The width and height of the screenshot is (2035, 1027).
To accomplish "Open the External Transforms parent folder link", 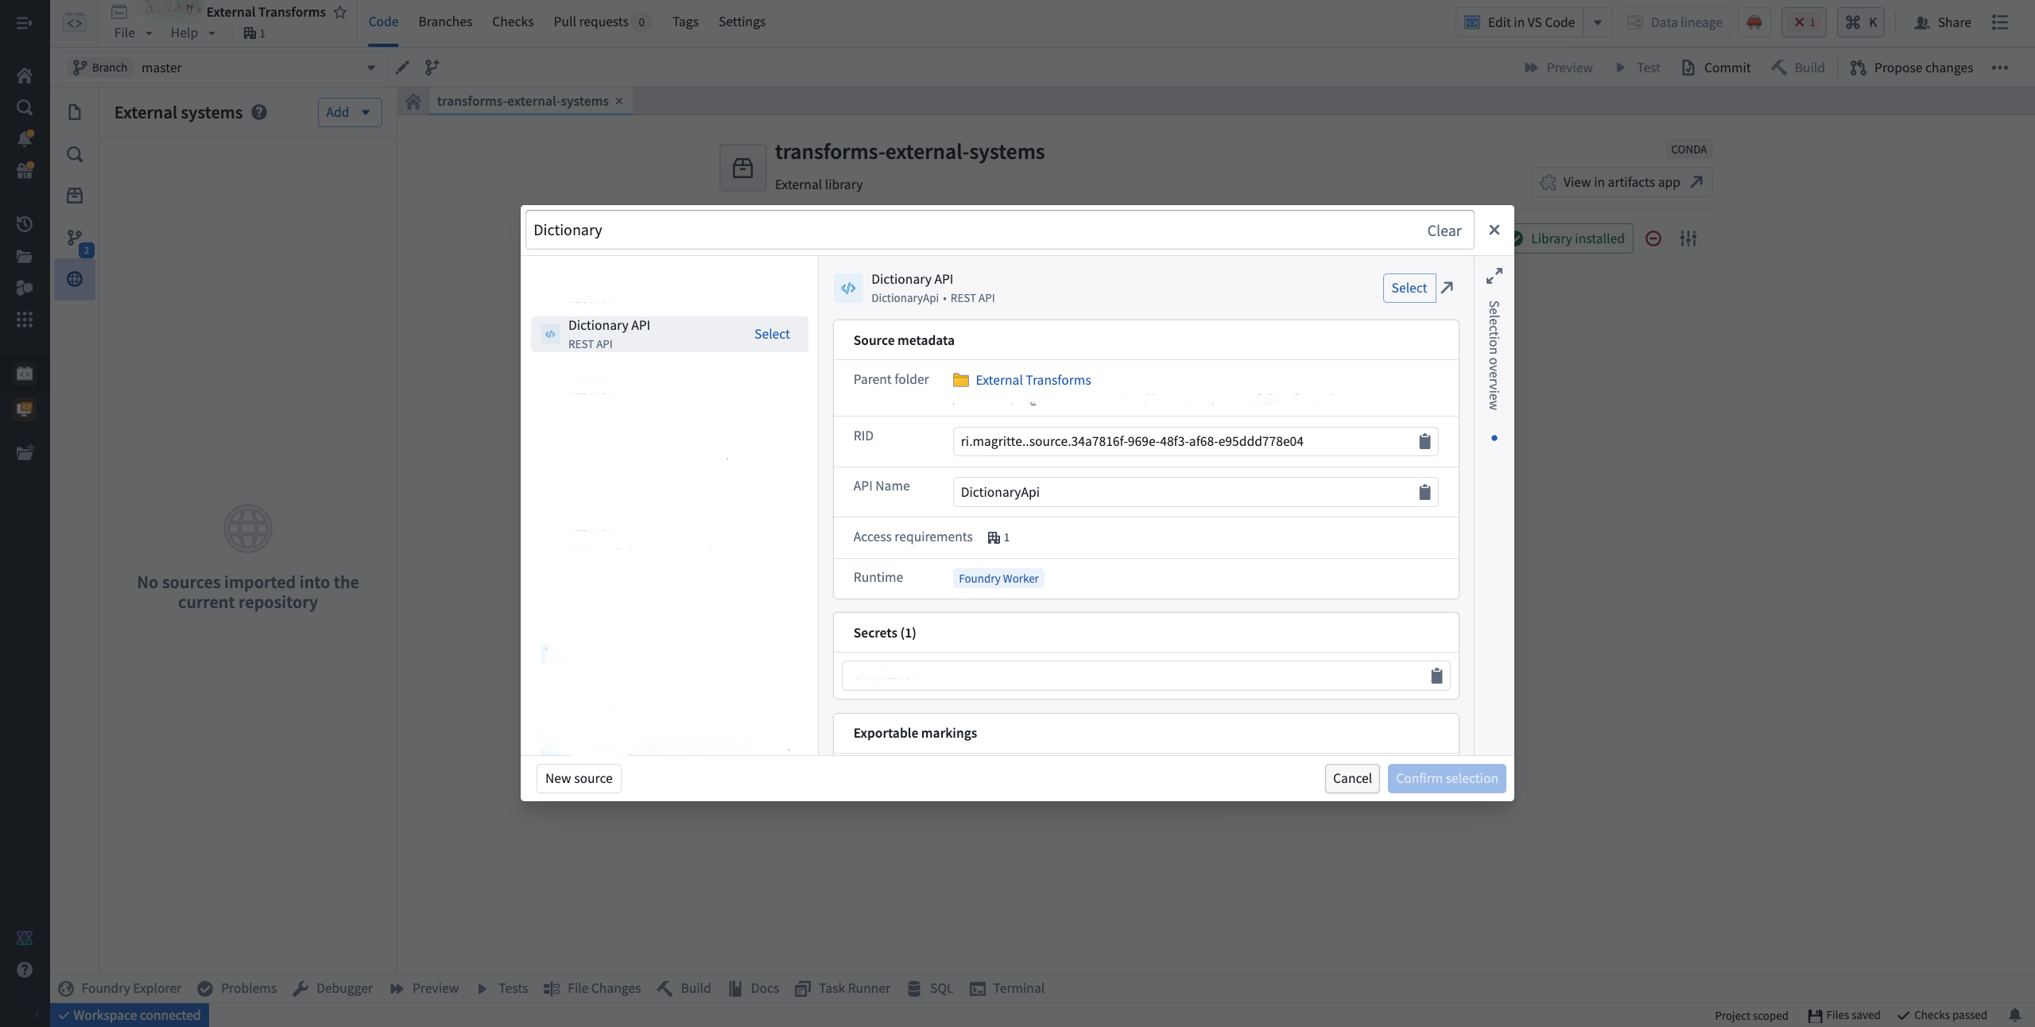I will [x=1033, y=380].
